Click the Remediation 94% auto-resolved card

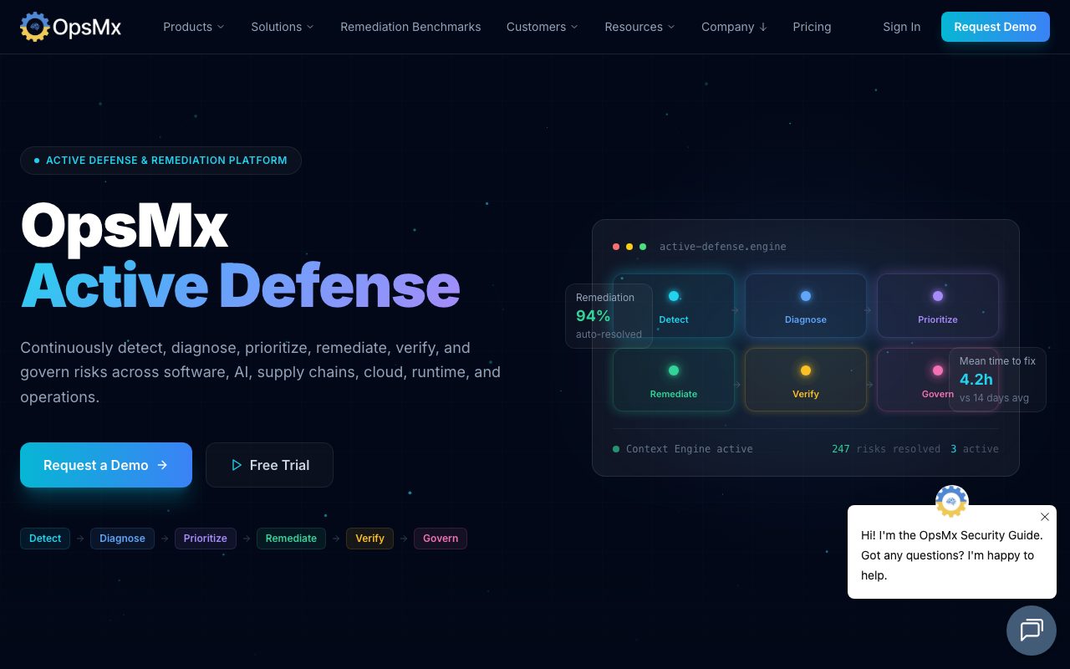[609, 316]
